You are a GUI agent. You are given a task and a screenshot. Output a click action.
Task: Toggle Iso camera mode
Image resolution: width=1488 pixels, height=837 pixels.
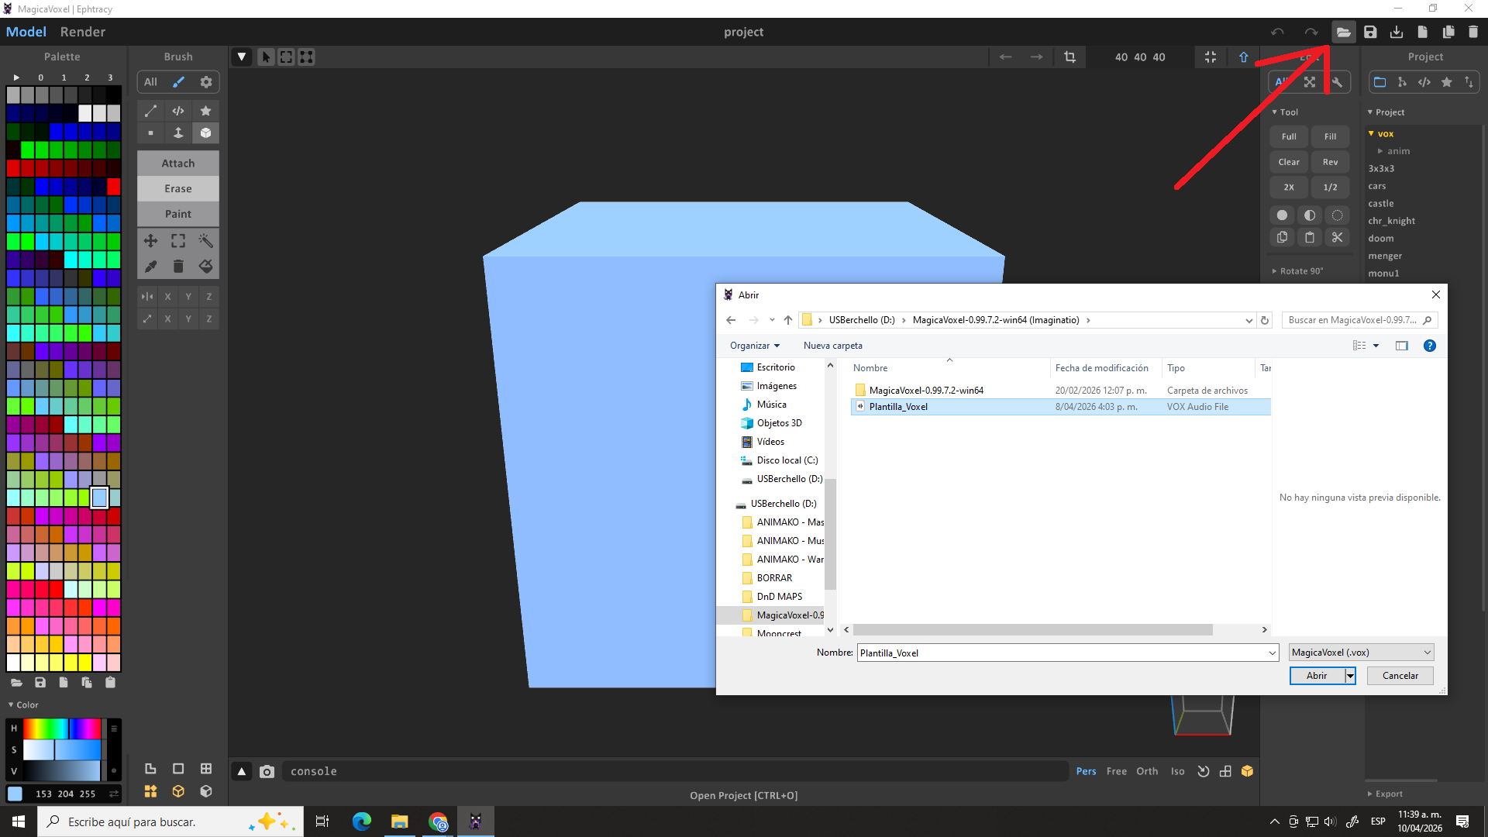[1177, 771]
